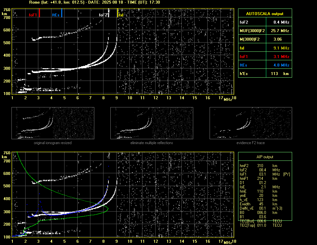Click the TEC[Bot] 006.6 TECU row
317x245 pixels.
[261, 221]
